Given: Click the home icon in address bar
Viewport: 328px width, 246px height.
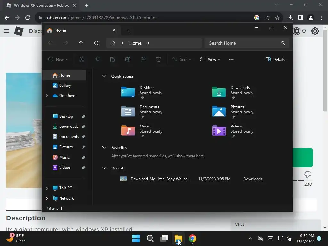Looking at the screenshot, I should click(113, 43).
